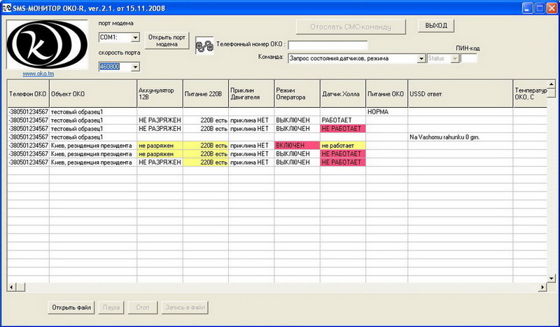Open the www.oko.tm link
The width and height of the screenshot is (560, 327).
coord(35,73)
